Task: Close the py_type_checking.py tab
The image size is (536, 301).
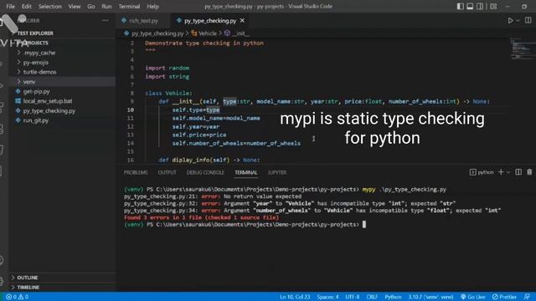Action: [242, 21]
